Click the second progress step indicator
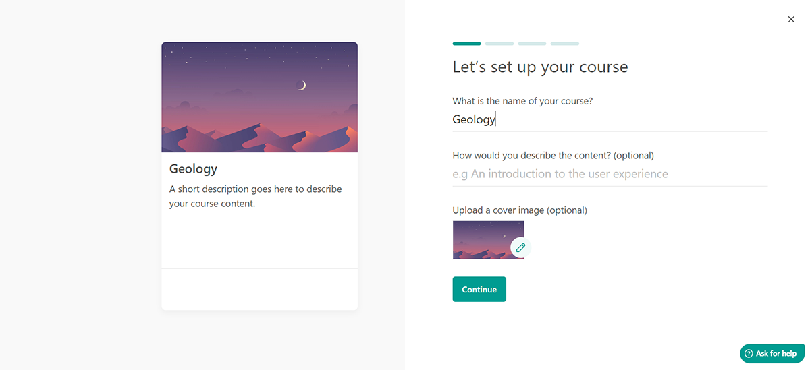The image size is (810, 370). [500, 44]
